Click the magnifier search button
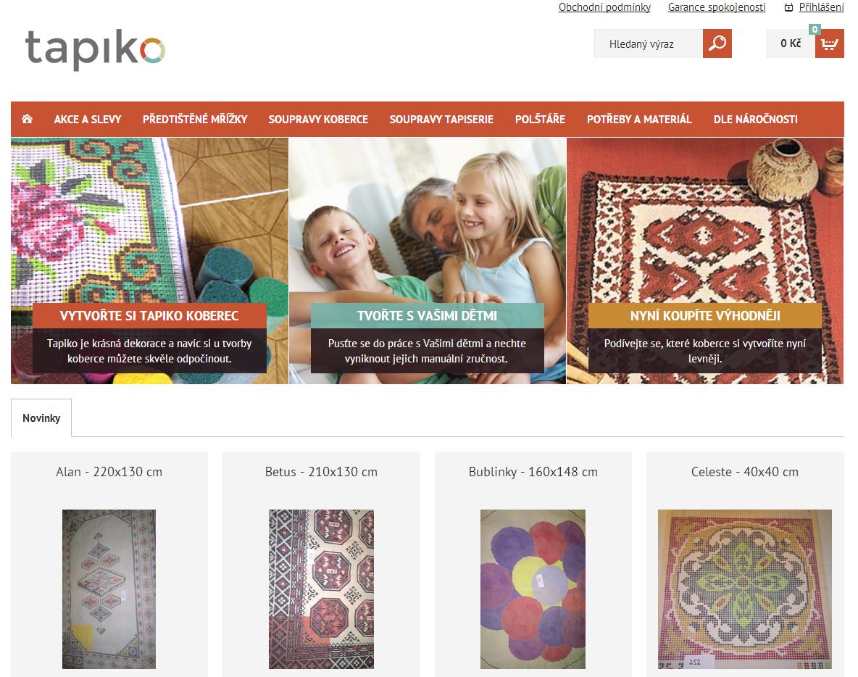This screenshot has width=858, height=677. coord(717,43)
